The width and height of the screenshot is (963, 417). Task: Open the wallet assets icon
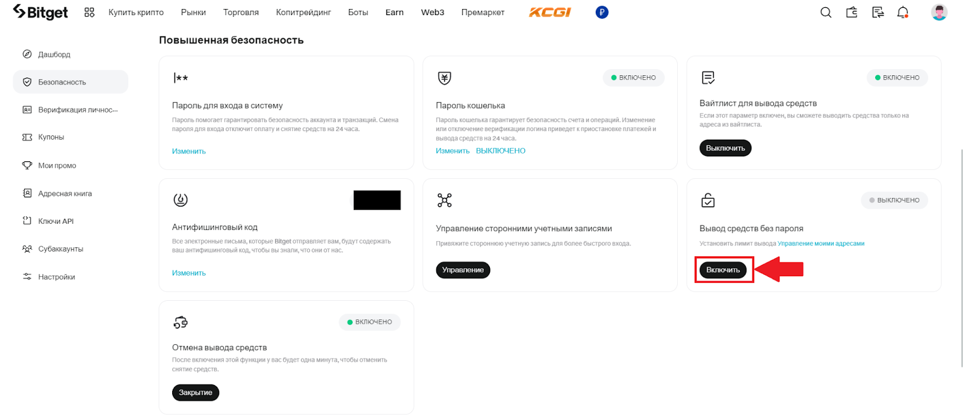click(852, 13)
